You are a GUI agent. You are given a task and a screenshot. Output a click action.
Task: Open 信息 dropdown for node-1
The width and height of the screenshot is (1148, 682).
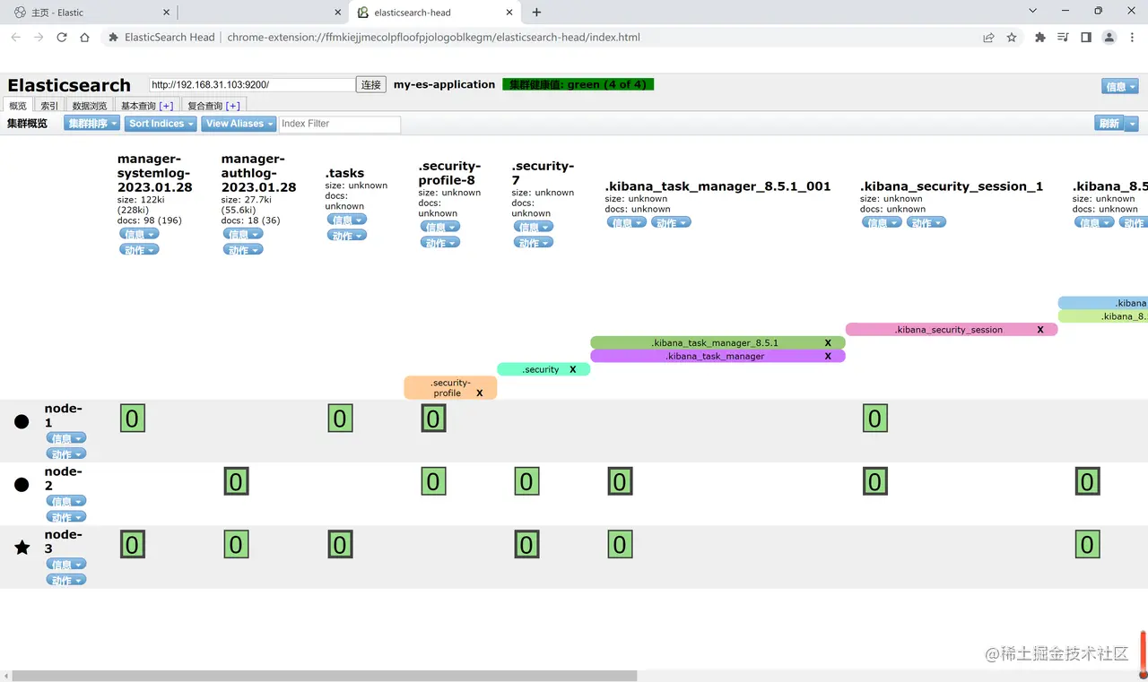click(x=66, y=438)
